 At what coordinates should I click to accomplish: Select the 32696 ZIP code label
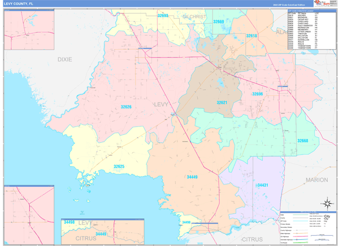[x=257, y=94]
